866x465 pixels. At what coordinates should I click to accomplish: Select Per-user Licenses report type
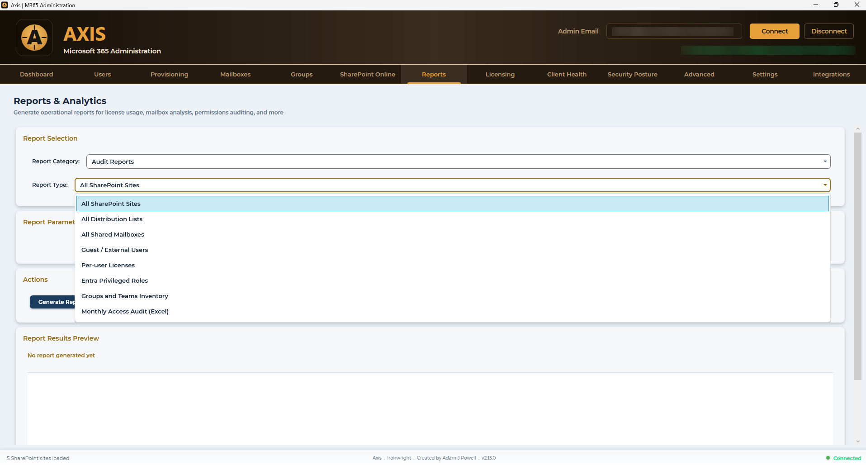[452, 265]
